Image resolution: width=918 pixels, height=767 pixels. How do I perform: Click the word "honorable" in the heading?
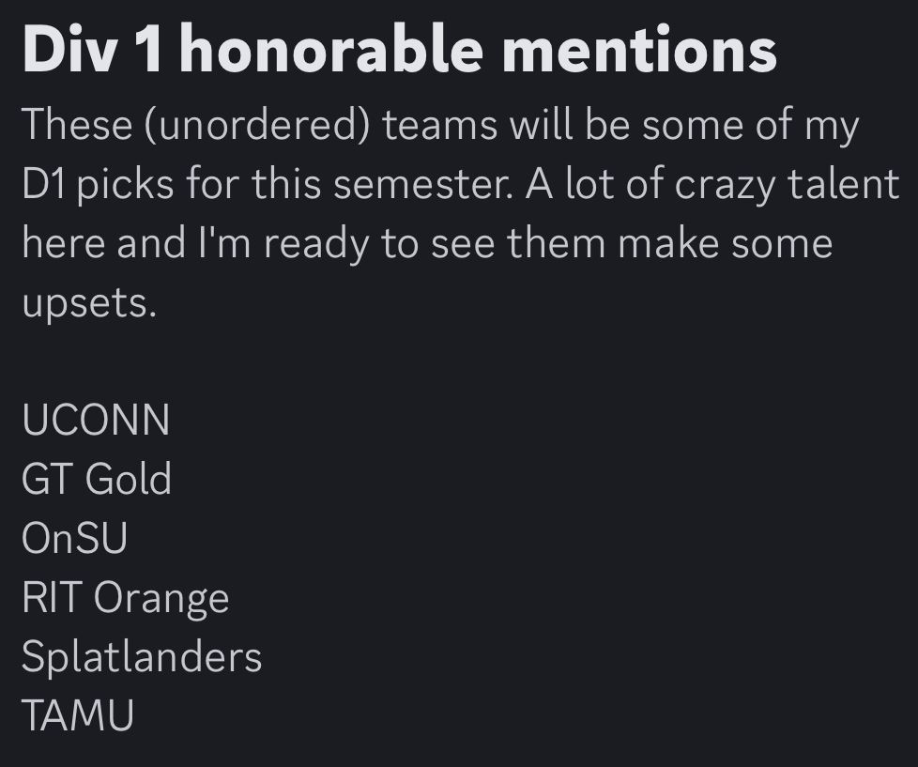tap(331, 51)
